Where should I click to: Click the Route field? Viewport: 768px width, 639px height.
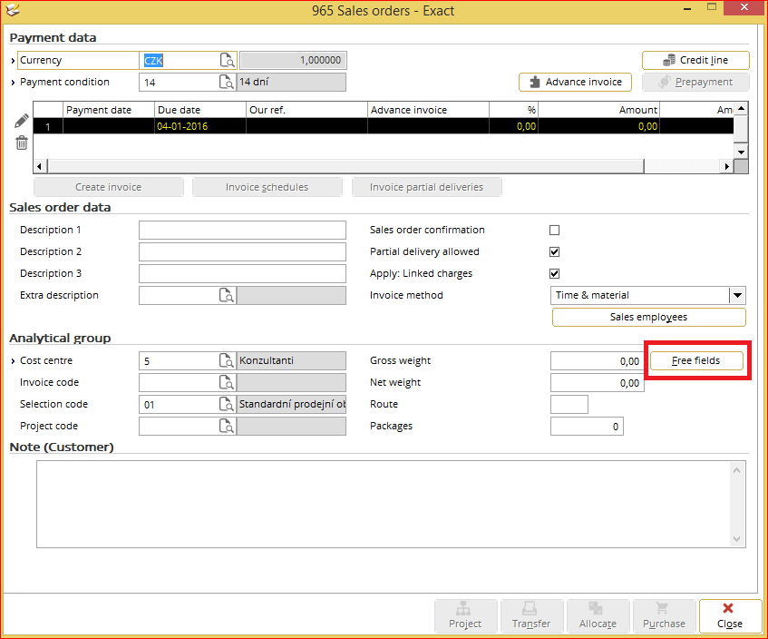(x=569, y=405)
